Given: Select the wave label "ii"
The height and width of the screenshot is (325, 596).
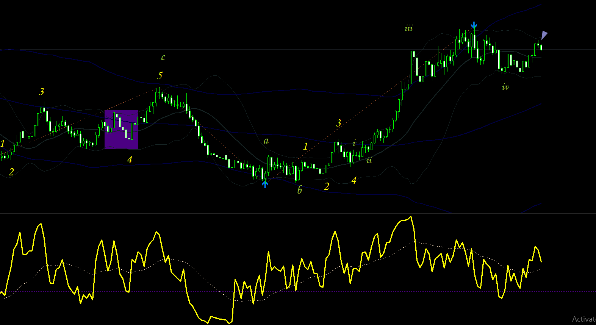Looking at the screenshot, I should tap(369, 161).
